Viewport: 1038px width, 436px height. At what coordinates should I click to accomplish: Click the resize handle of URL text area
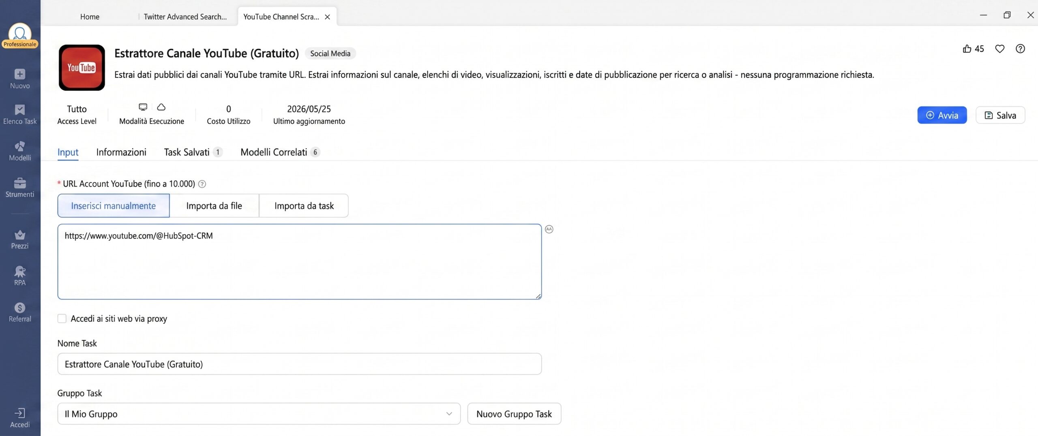(x=538, y=296)
